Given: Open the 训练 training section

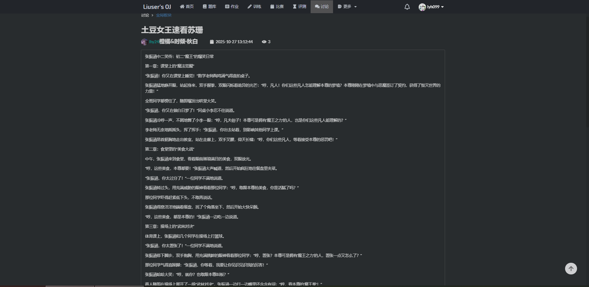Looking at the screenshot, I should pos(254,6).
